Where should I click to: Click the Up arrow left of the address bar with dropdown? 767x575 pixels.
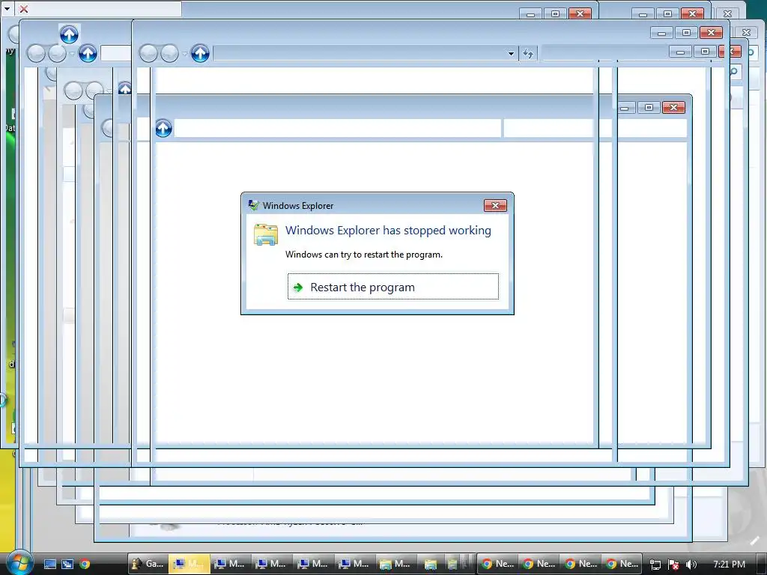click(200, 53)
